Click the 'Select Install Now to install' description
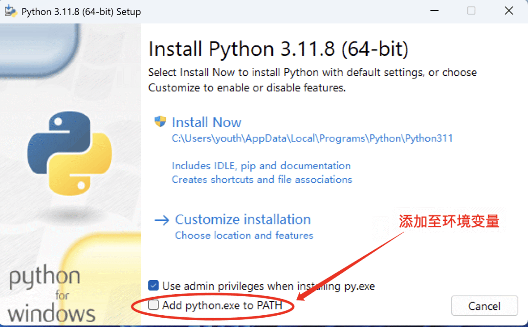The image size is (528, 327). (x=312, y=80)
